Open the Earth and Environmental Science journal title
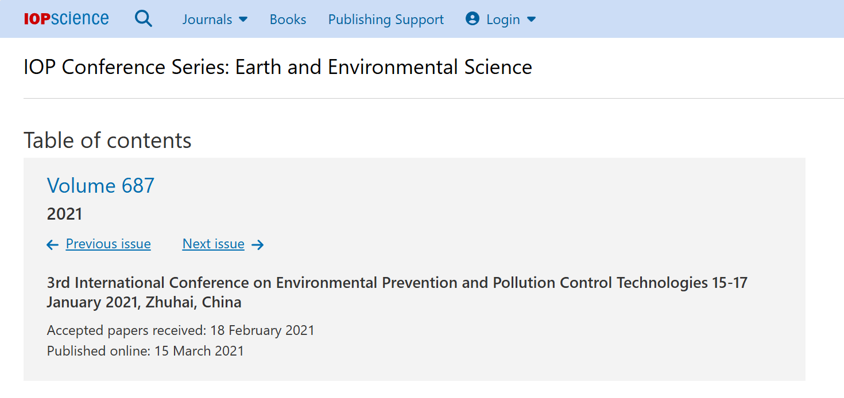The image size is (844, 398). pos(278,67)
